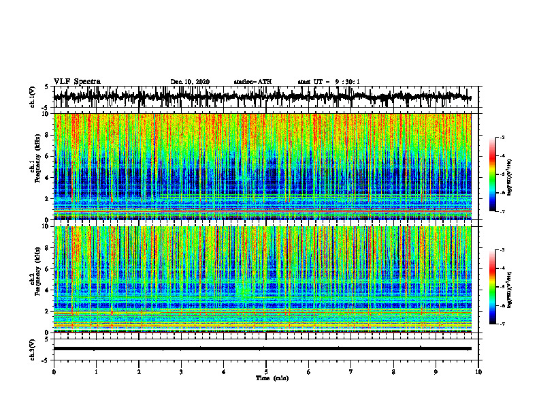Click the "-5" voltage tick of ch.1(V) panel
Image resolution: width=539 pixels, height=417 pixels.
point(46,108)
